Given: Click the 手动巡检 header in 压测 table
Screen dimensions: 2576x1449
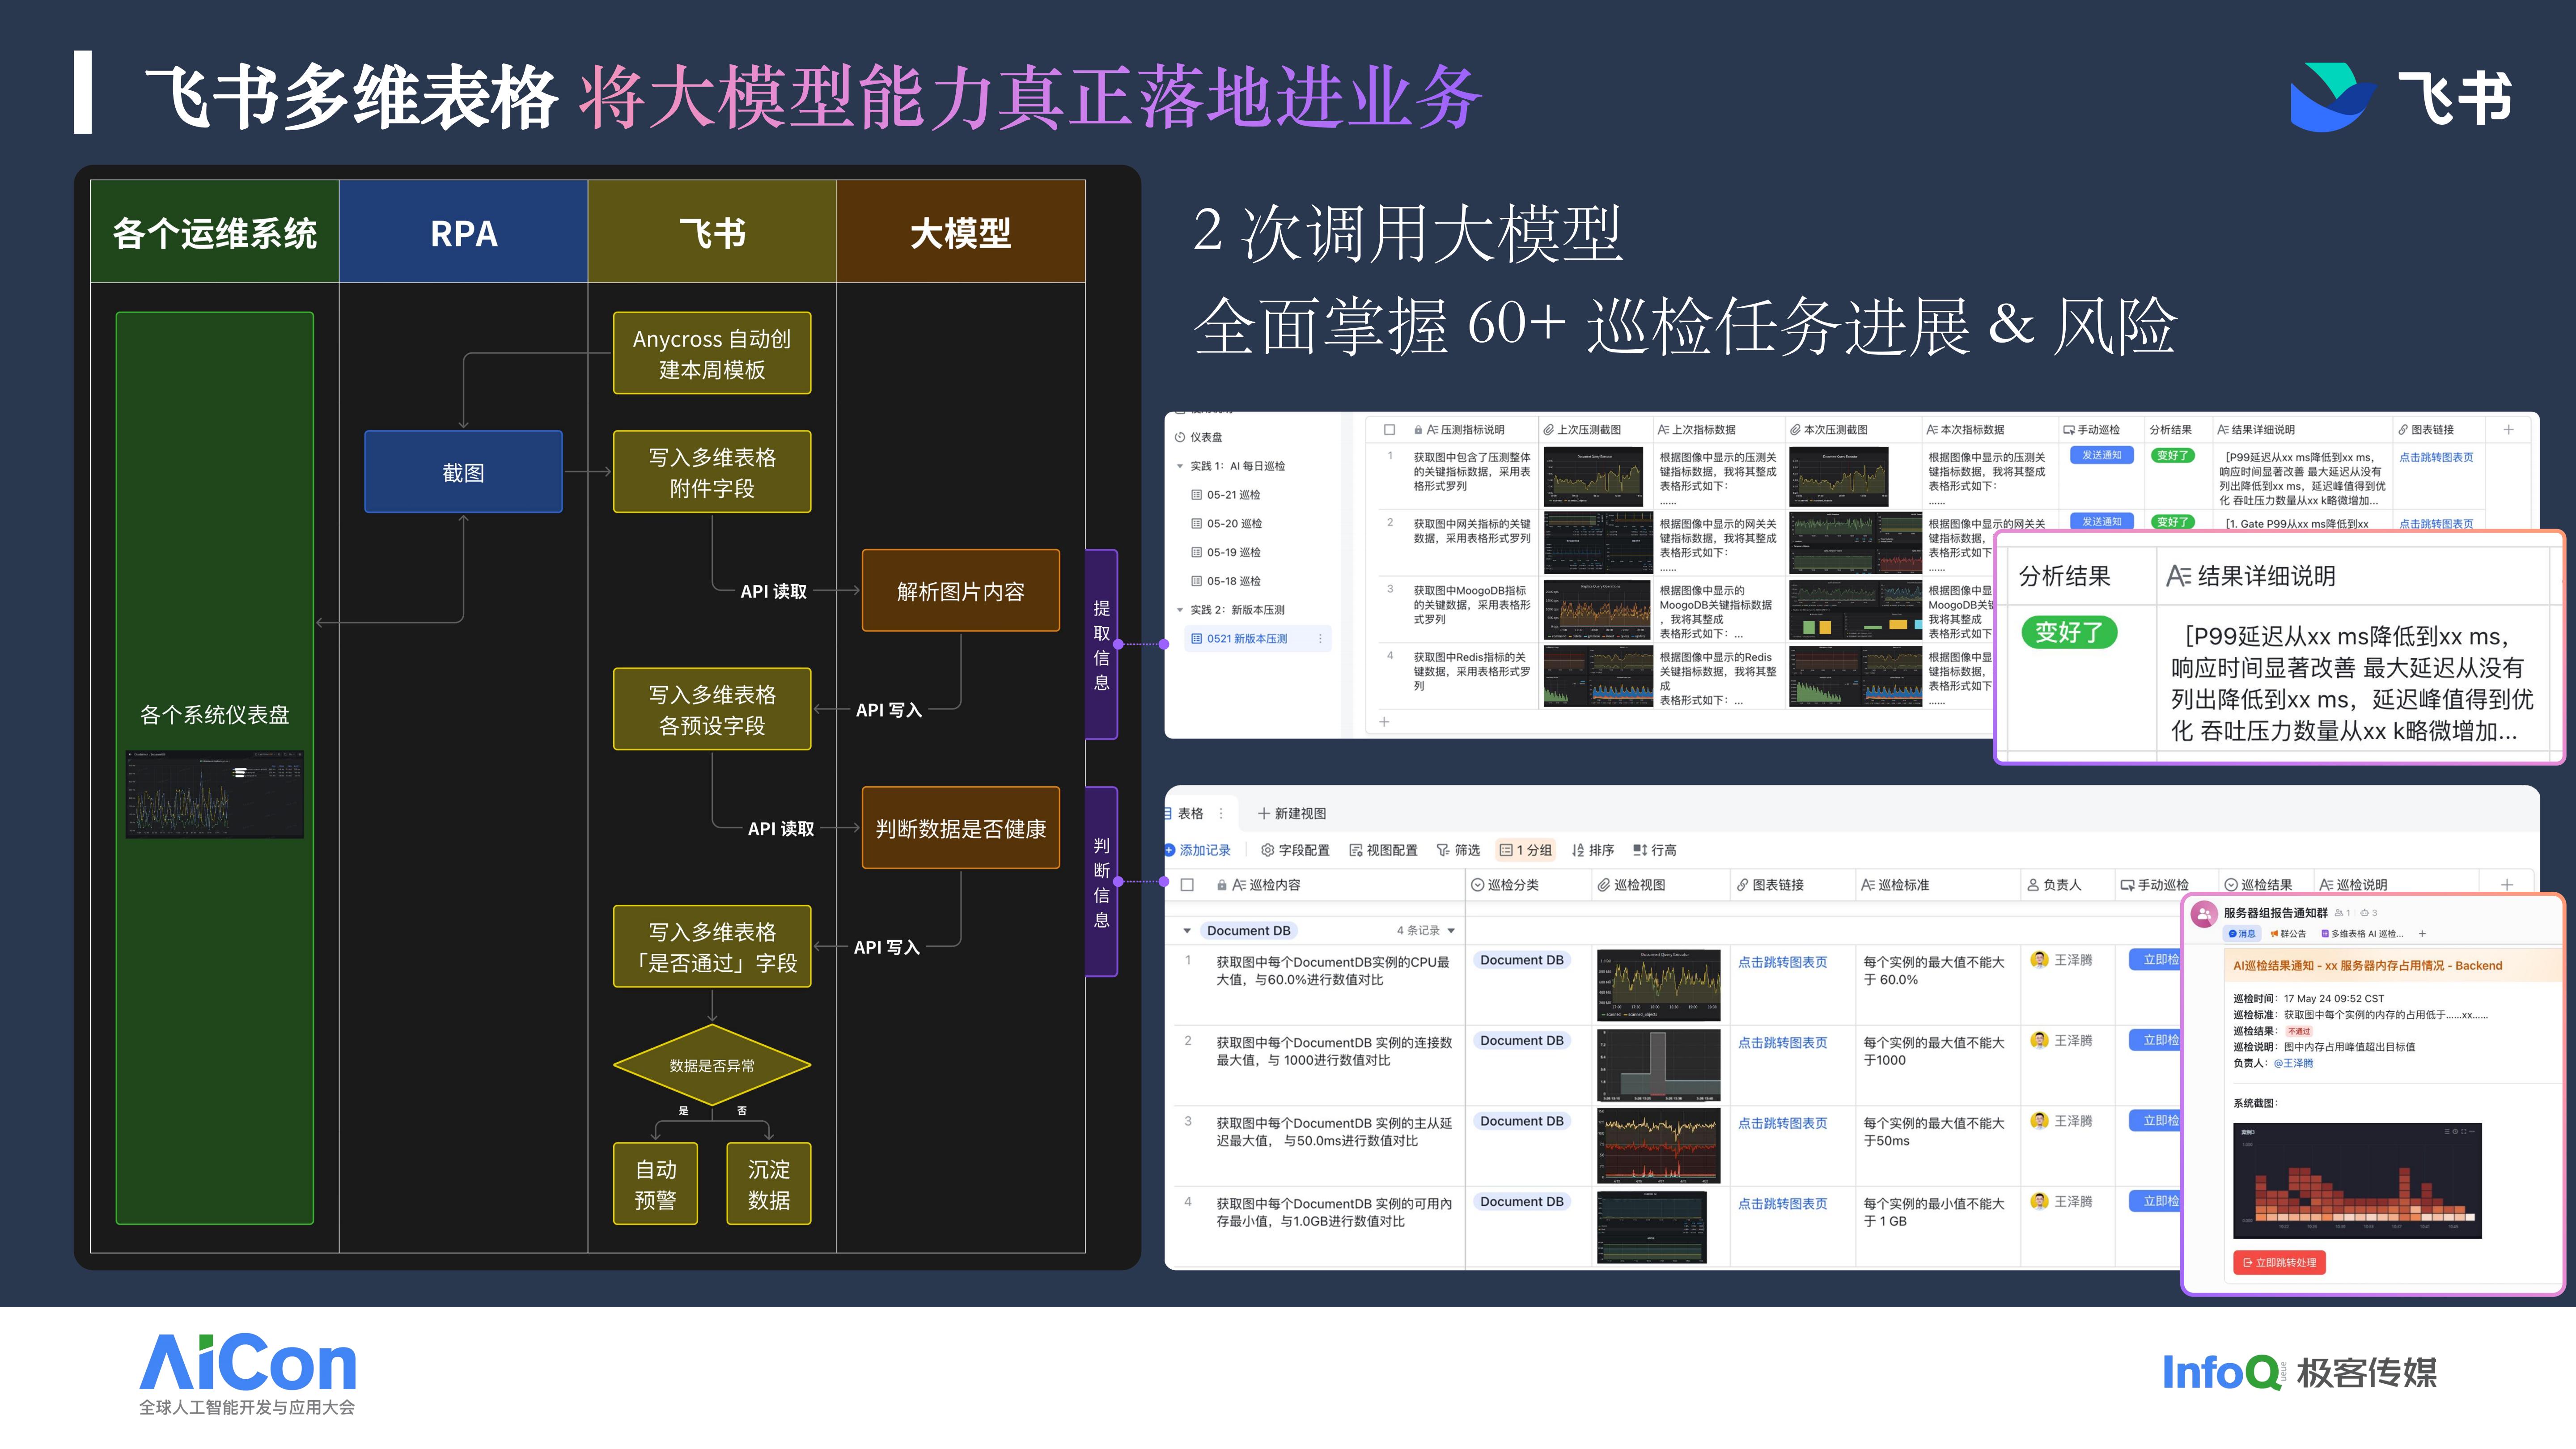Looking at the screenshot, I should pos(2091,429).
